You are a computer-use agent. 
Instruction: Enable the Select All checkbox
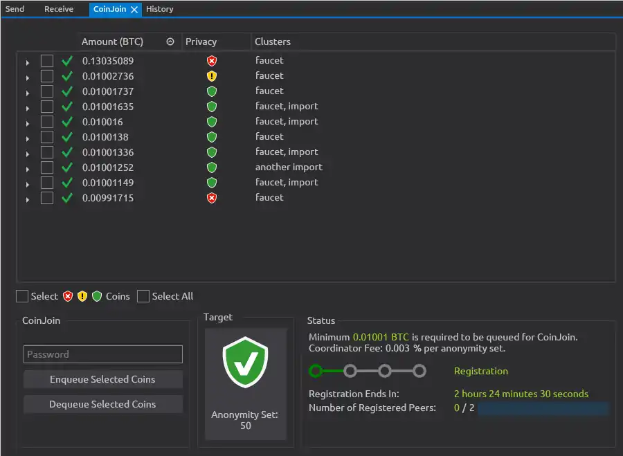pos(143,296)
